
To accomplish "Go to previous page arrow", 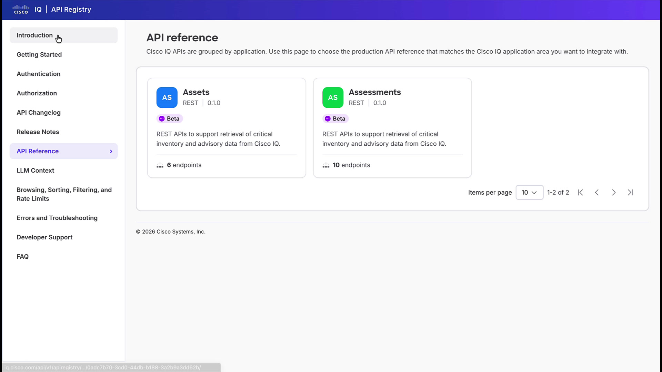I will click(597, 193).
